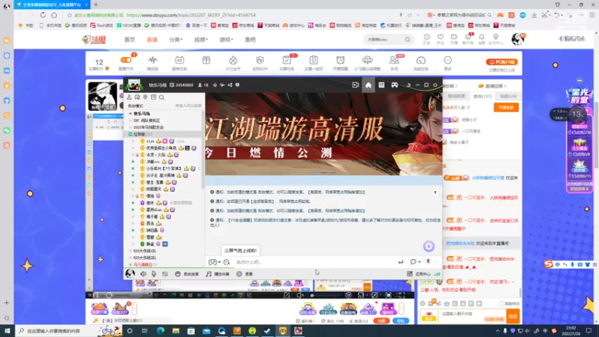The image size is (599, 337).
Task: Expand the 2022年马场歌友会 sub-channel
Action: click(x=130, y=127)
